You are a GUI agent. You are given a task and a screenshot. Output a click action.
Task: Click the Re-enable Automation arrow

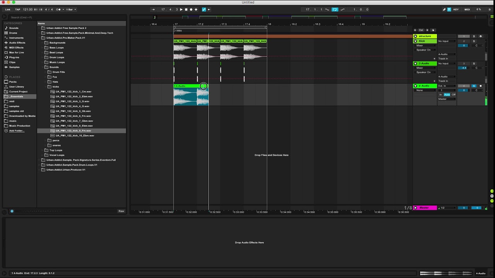209,9
